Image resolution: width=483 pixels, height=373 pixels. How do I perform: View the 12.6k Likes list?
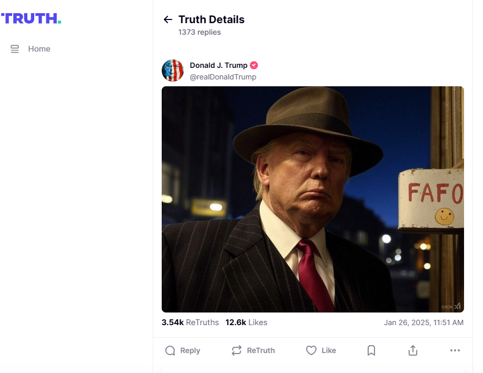pyautogui.click(x=246, y=322)
